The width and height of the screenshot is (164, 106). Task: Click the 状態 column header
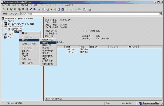coord(84,47)
